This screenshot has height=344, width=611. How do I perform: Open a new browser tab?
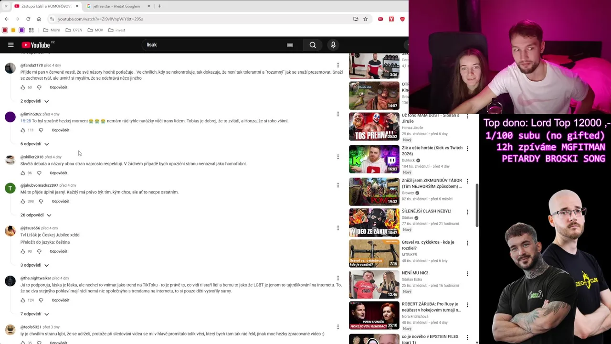(159, 6)
